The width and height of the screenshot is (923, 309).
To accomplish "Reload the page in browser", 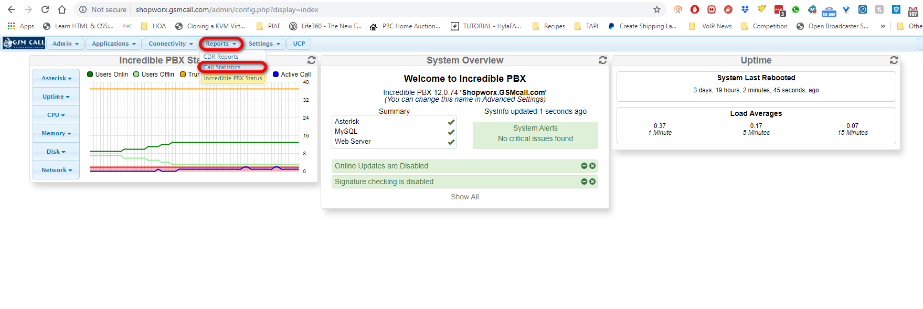I will tap(45, 9).
